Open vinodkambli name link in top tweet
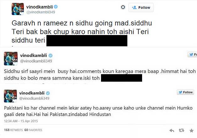This screenshot has width=197, height=138. [40, 7]
